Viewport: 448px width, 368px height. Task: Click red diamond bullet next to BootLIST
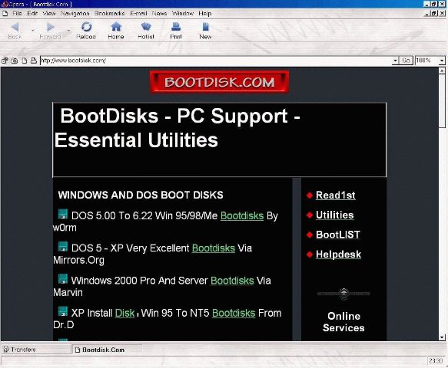point(310,235)
